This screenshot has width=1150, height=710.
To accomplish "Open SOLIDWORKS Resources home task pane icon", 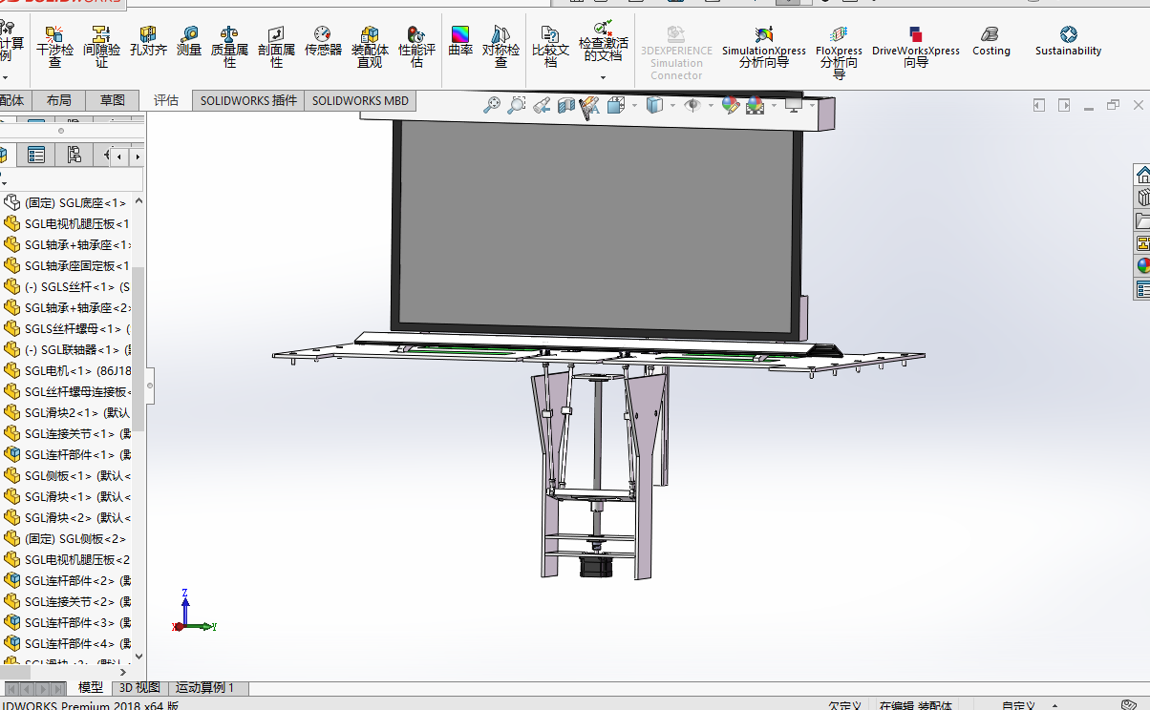I will [x=1142, y=175].
